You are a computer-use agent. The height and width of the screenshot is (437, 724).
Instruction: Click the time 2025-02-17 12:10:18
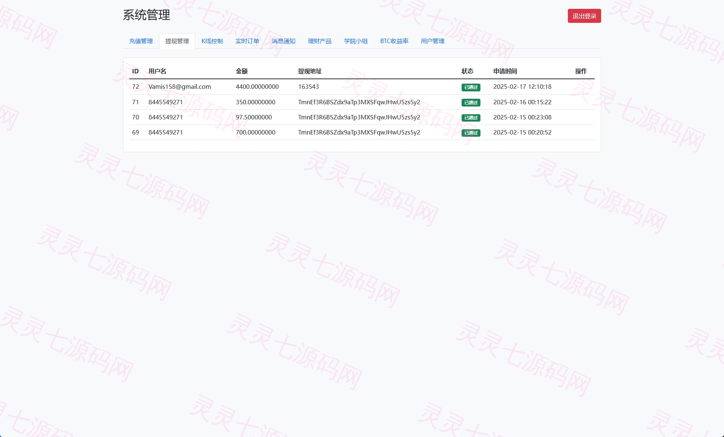pos(522,87)
